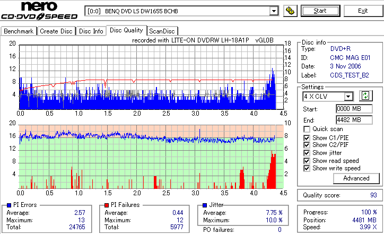Click the Position value 4481 MB
384x234 pixels.
click(365, 220)
